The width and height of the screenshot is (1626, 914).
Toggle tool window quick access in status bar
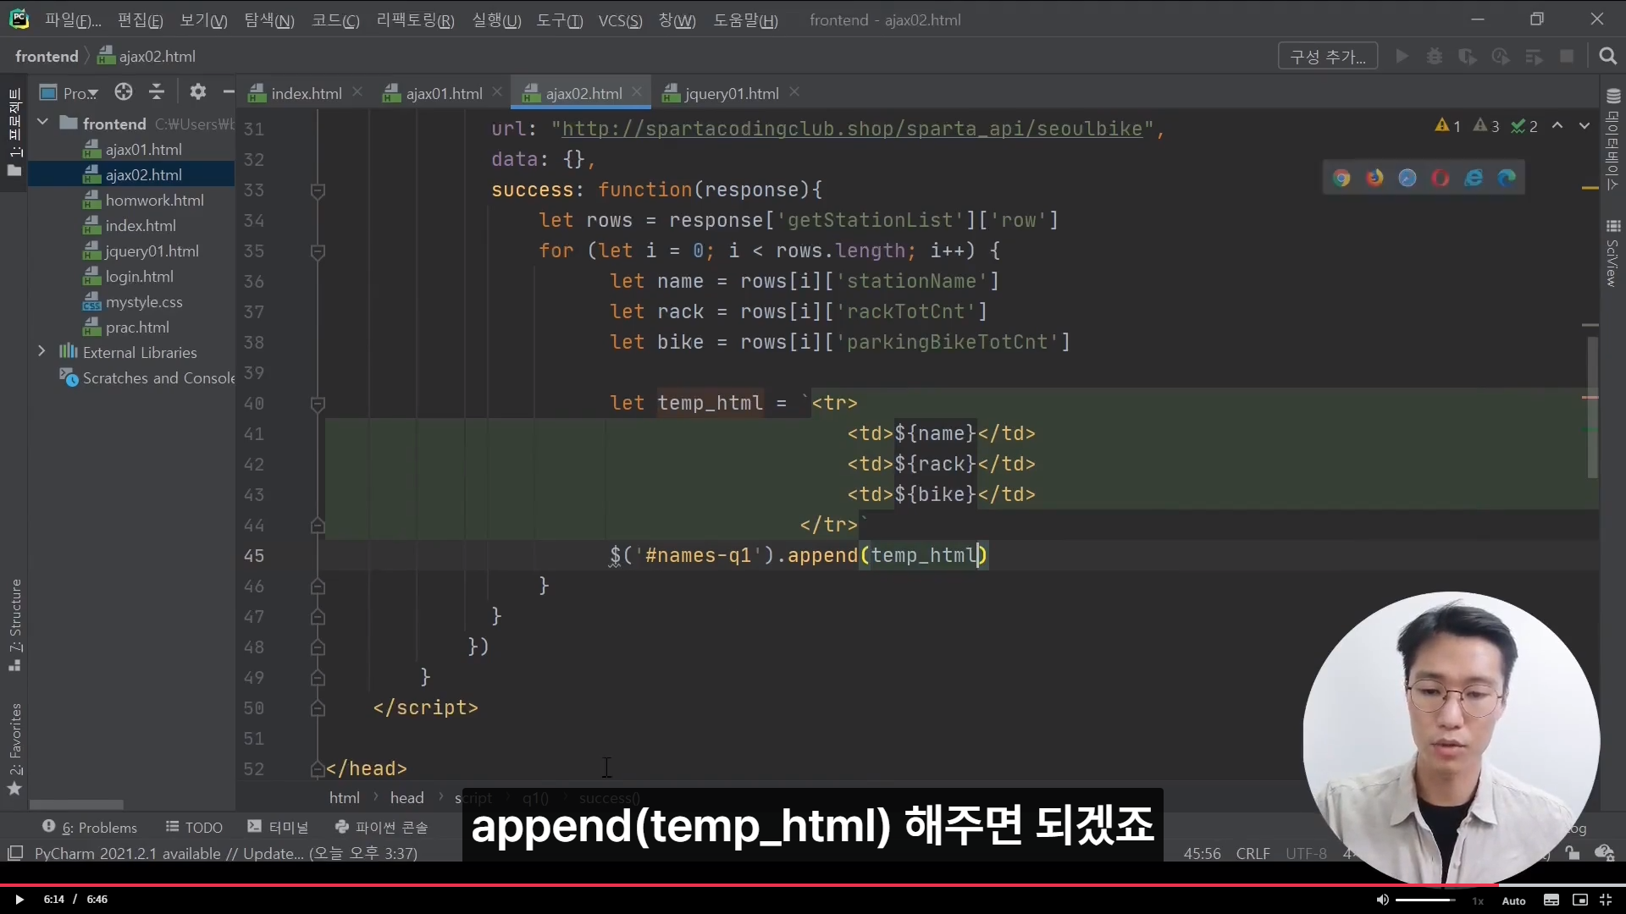coord(15,853)
